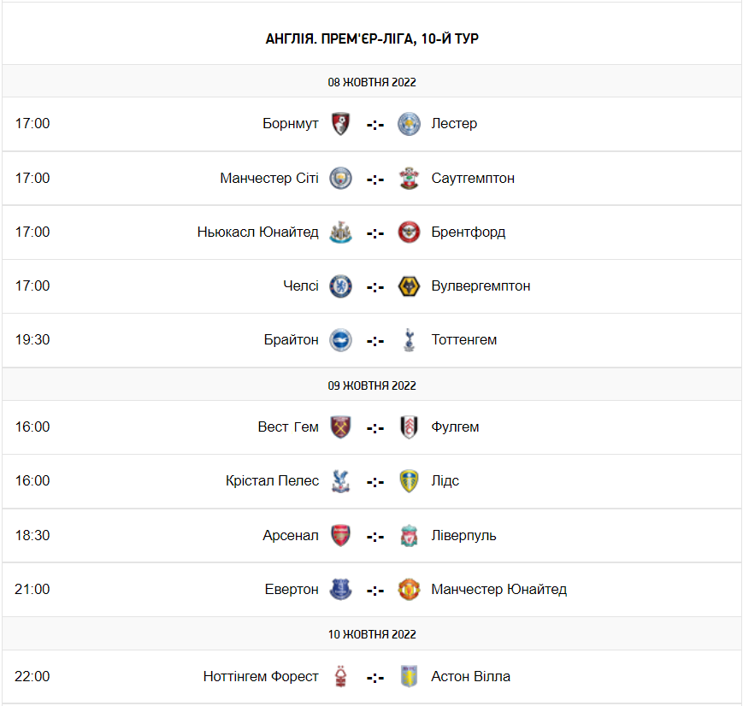Click the Liverpool crest icon
The height and width of the screenshot is (706, 743).
point(410,536)
